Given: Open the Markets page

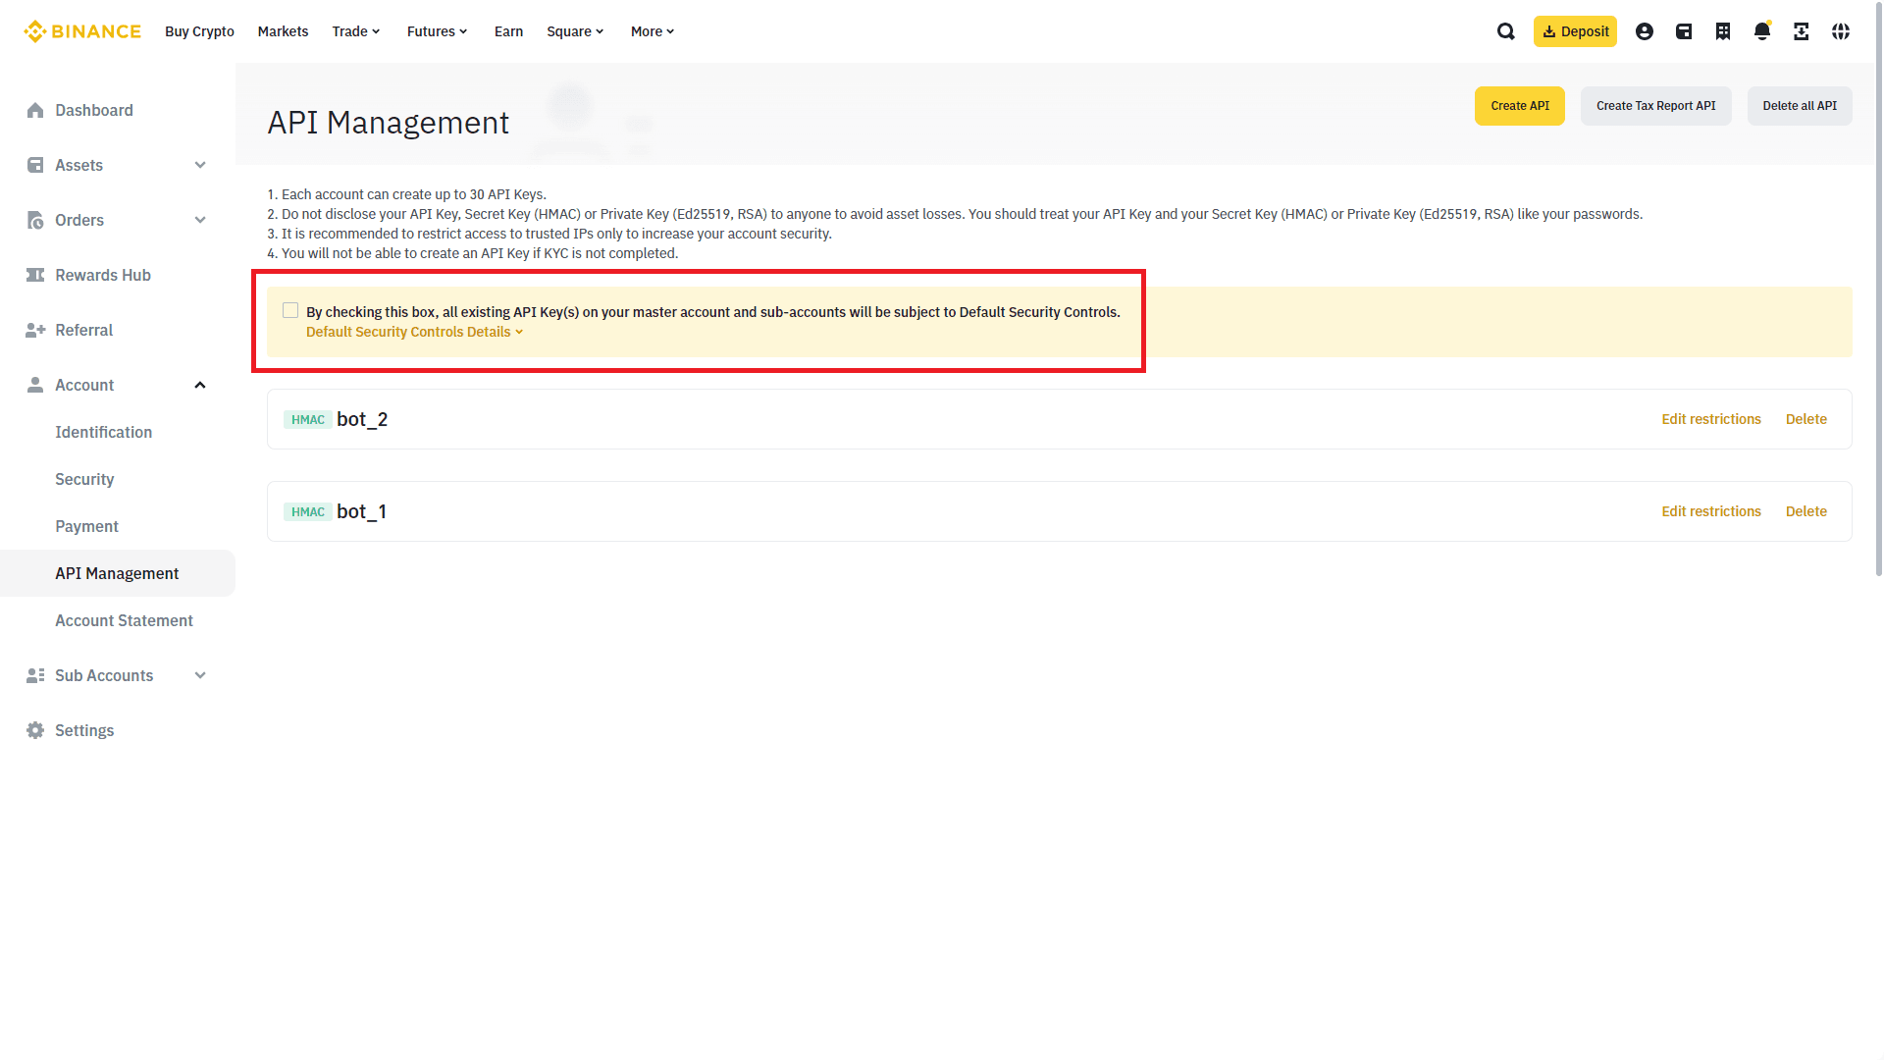Looking at the screenshot, I should tap(283, 31).
